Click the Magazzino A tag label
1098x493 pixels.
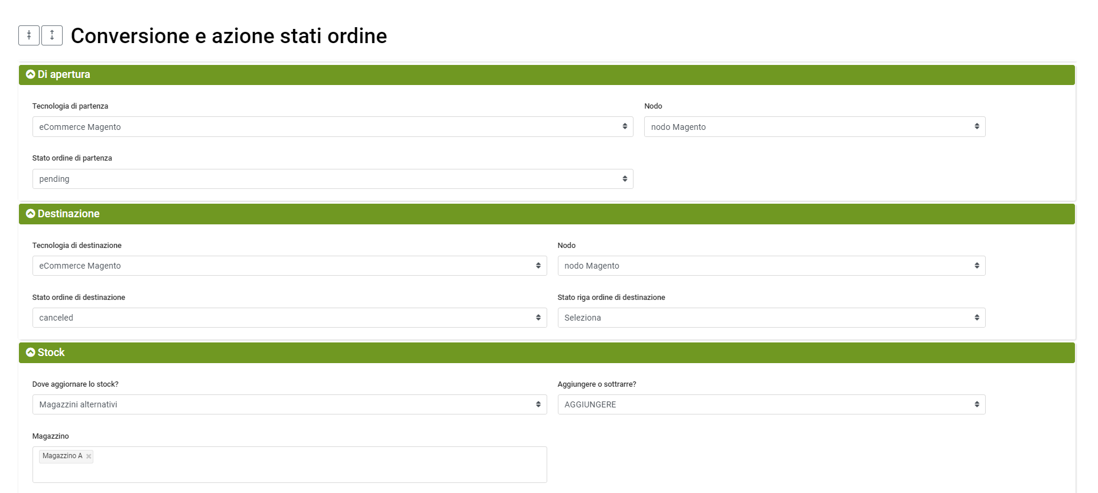pos(62,456)
